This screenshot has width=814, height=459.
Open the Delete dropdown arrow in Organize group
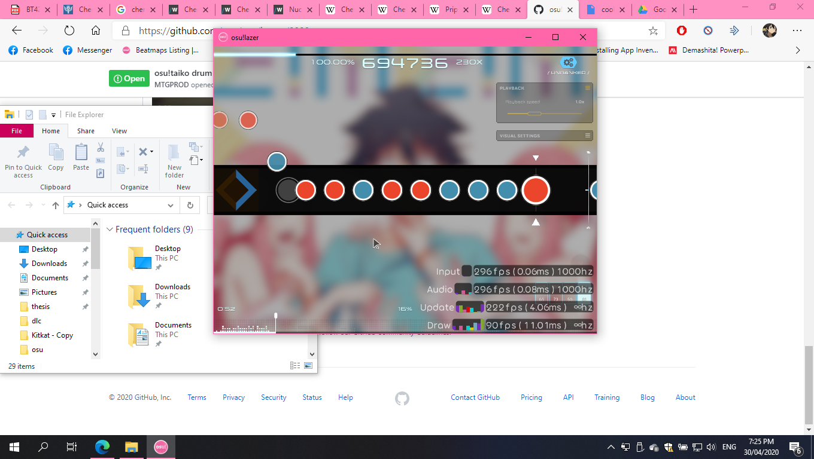(151, 152)
